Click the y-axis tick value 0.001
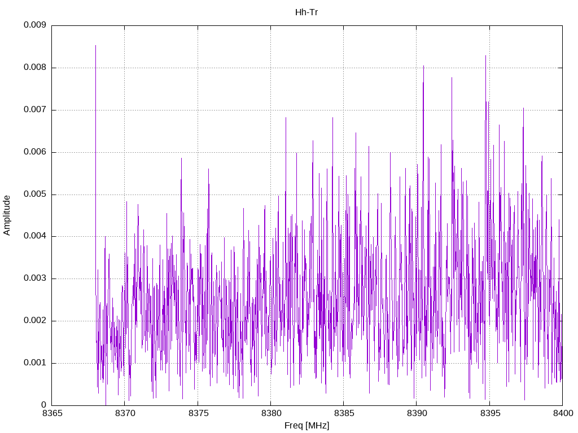 click(x=34, y=363)
